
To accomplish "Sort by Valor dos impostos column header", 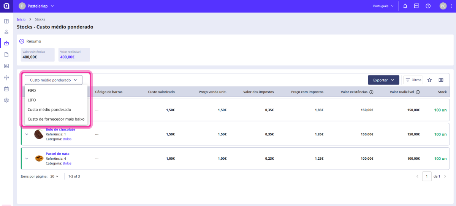I will (258, 92).
